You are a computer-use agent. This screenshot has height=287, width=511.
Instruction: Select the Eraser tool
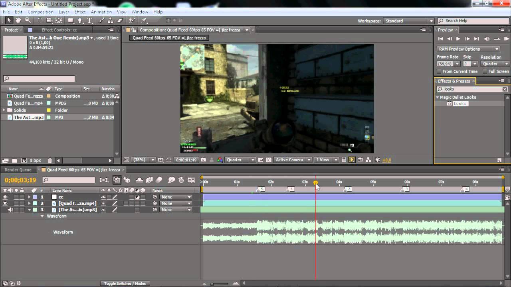pos(120,20)
